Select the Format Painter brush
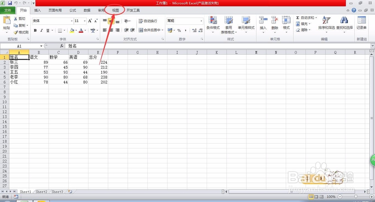The width and height of the screenshot is (375, 202). pos(21,32)
